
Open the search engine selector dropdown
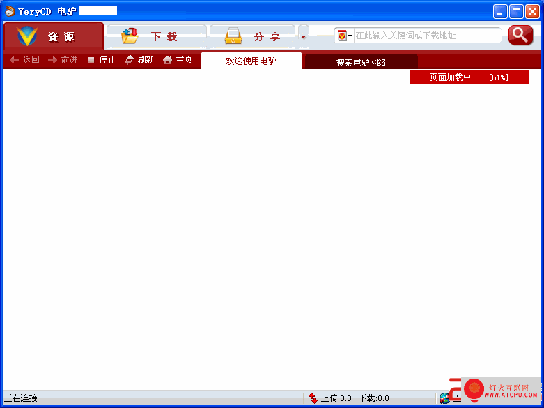(x=345, y=36)
